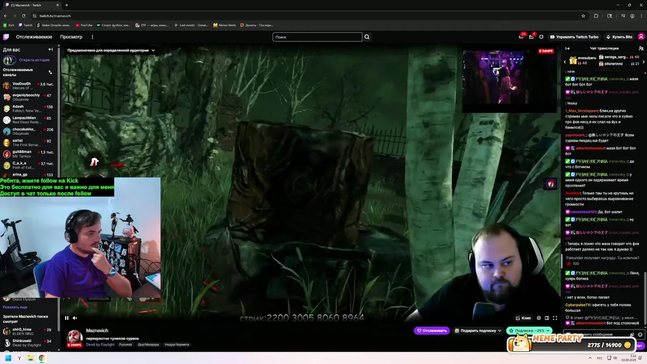Open the 'Просмотр' tab
The image size is (647, 364).
pyautogui.click(x=71, y=37)
